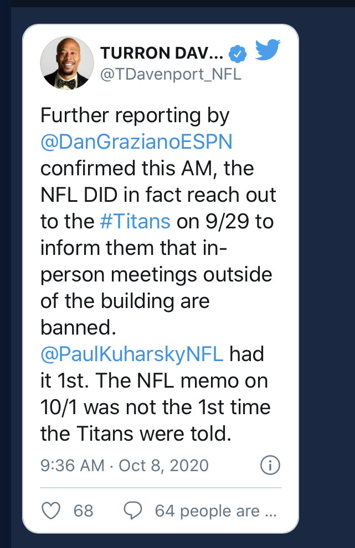Image resolution: width=355 pixels, height=548 pixels.
Task: Like the tweet with heart icon
Action: (51, 510)
